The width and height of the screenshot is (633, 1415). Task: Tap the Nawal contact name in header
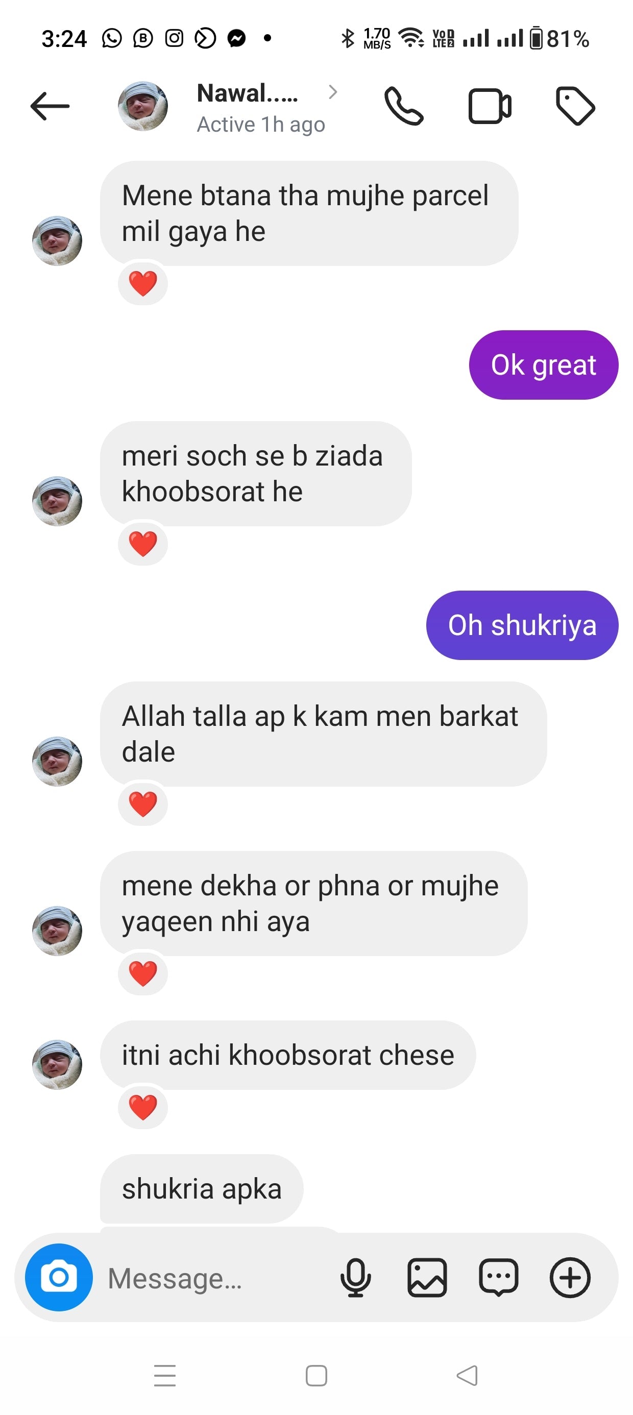point(247,93)
